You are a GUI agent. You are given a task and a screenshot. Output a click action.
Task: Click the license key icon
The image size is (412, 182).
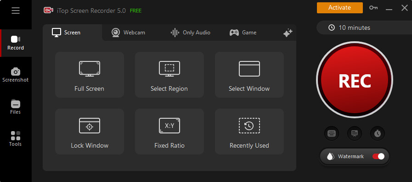(373, 8)
